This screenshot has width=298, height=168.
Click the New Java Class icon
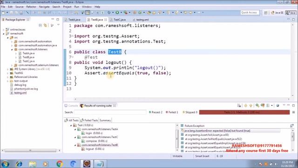click(x=140, y=13)
